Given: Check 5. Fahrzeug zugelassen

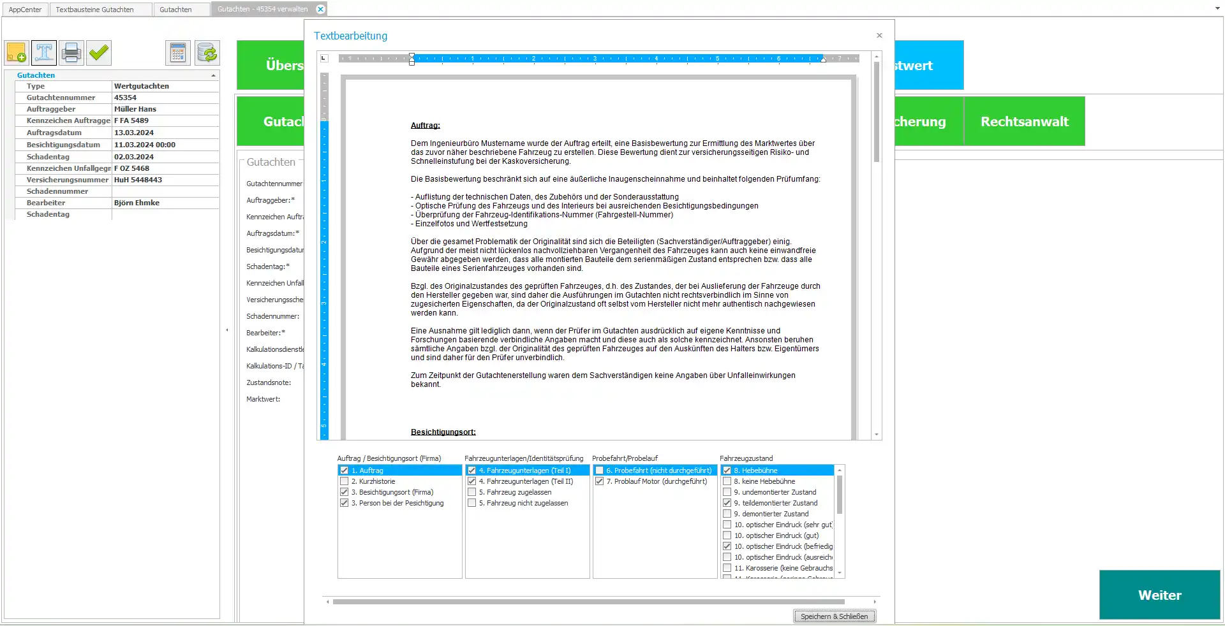Looking at the screenshot, I should tap(472, 492).
